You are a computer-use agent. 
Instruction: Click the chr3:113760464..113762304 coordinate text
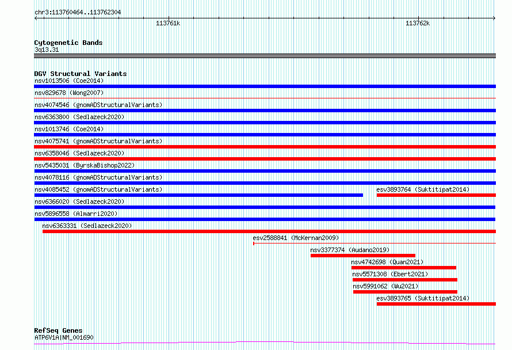point(78,13)
